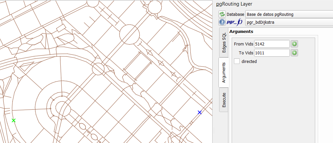Click the blue X marker on map
Image resolution: width=333 pixels, height=143 pixels.
pyautogui.click(x=200, y=112)
